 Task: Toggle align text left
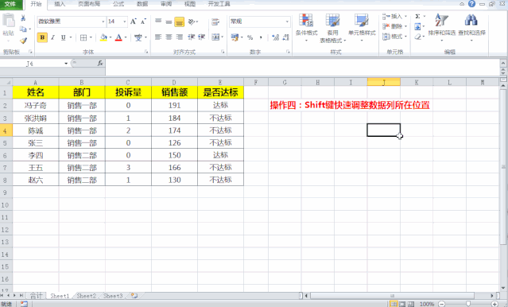click(x=158, y=37)
